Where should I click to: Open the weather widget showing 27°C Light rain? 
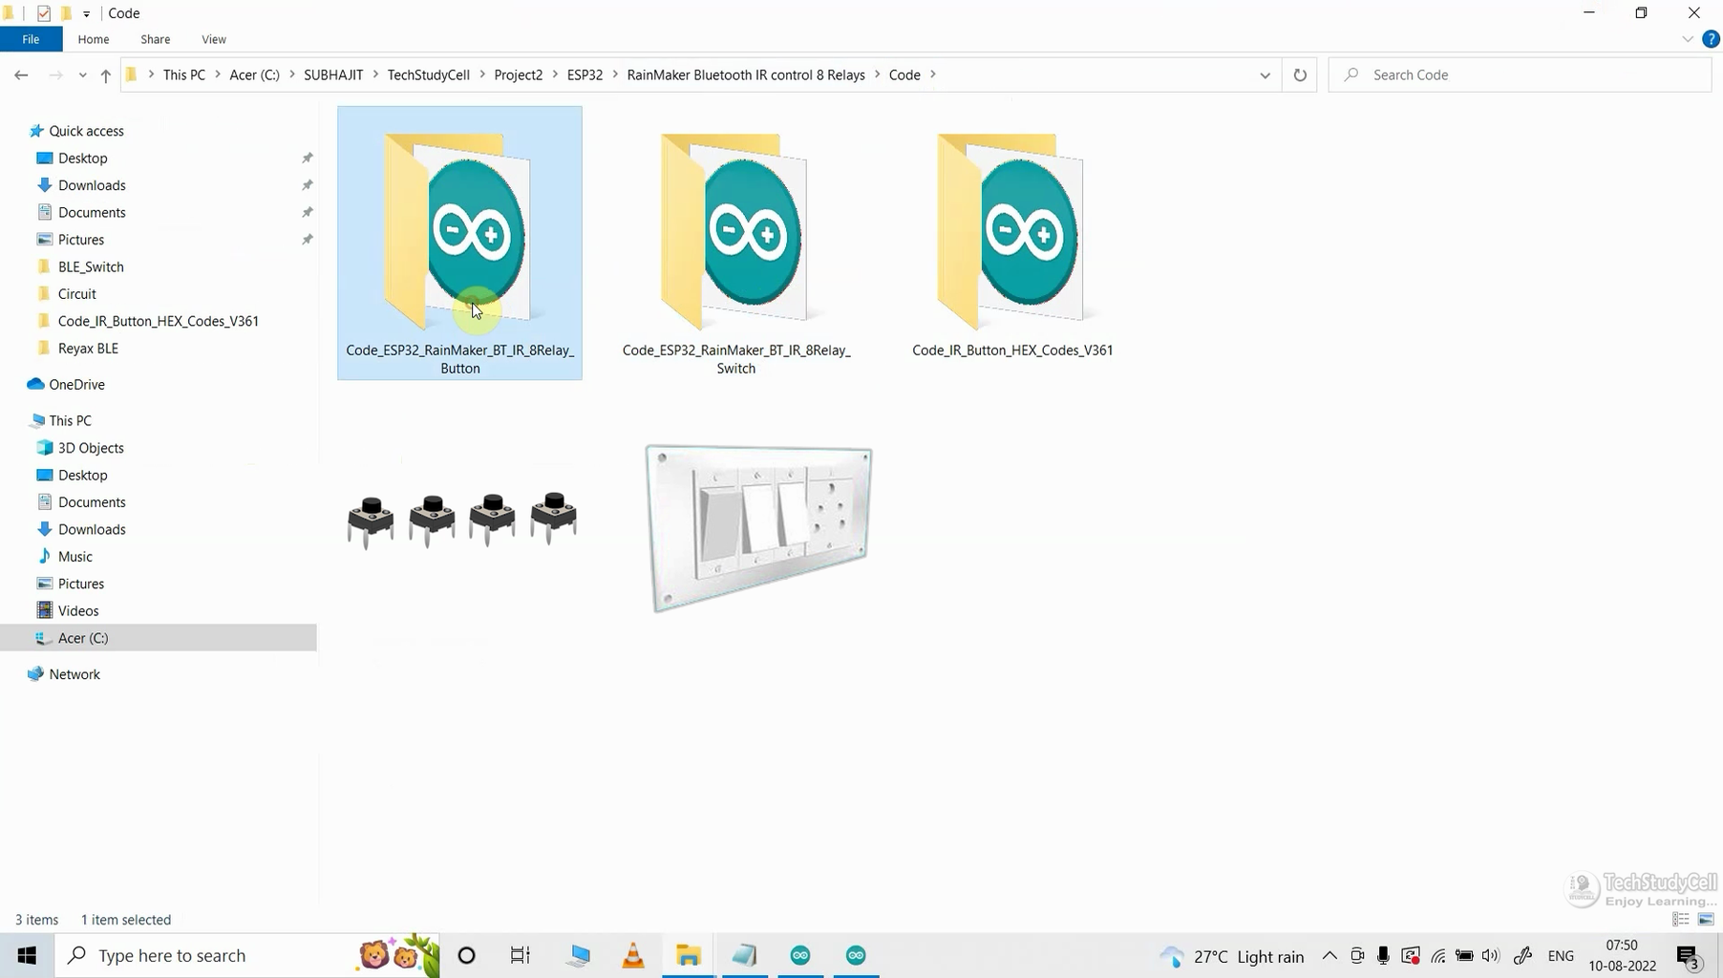point(1232,956)
